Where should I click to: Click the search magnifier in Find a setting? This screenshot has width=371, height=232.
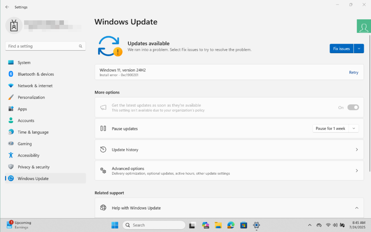click(x=80, y=46)
